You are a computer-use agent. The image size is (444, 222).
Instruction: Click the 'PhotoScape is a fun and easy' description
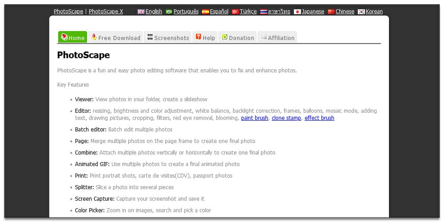pyautogui.click(x=177, y=71)
